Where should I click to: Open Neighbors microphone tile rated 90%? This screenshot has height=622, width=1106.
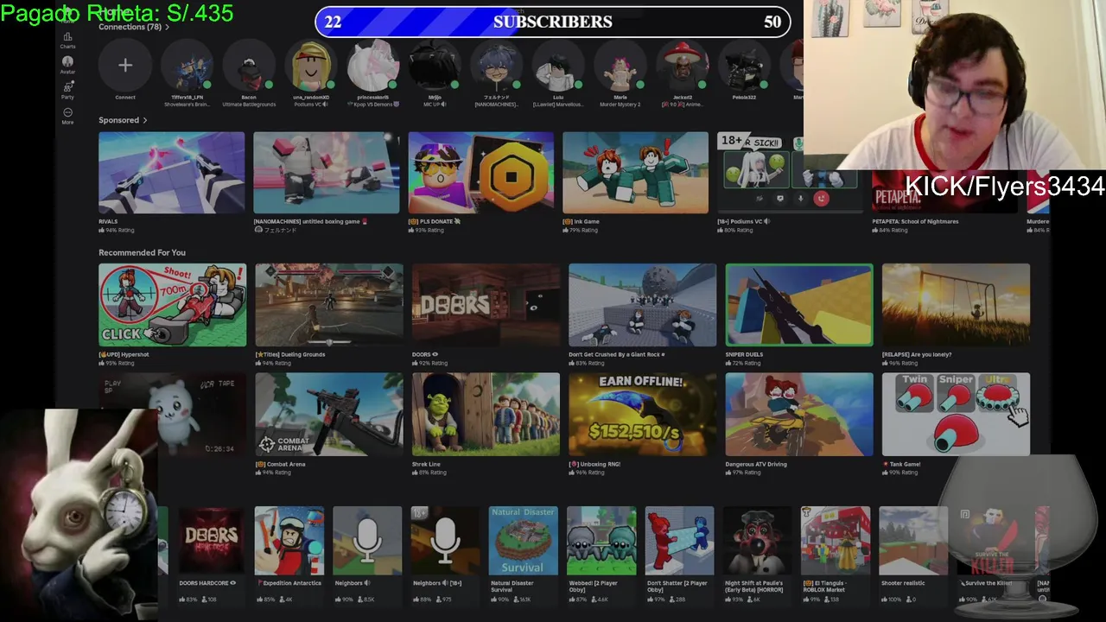point(367,541)
